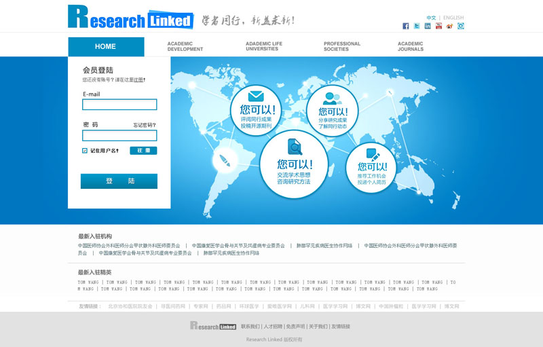This screenshot has height=347, width=543.
Task: Click the blue 登陆 login button
Action: point(119,181)
